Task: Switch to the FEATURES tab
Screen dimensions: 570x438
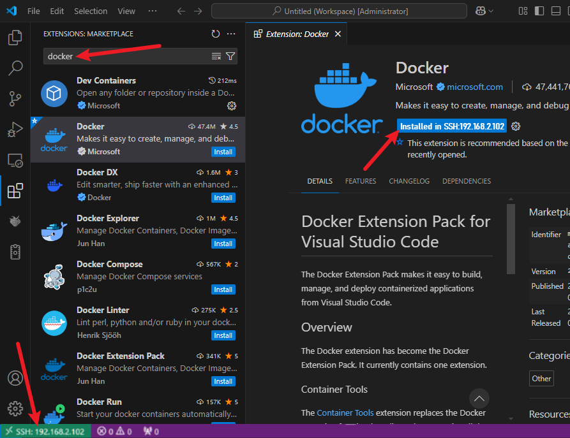Action: [x=361, y=181]
